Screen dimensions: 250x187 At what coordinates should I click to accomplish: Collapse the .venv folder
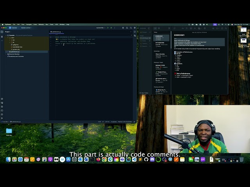tap(8, 38)
